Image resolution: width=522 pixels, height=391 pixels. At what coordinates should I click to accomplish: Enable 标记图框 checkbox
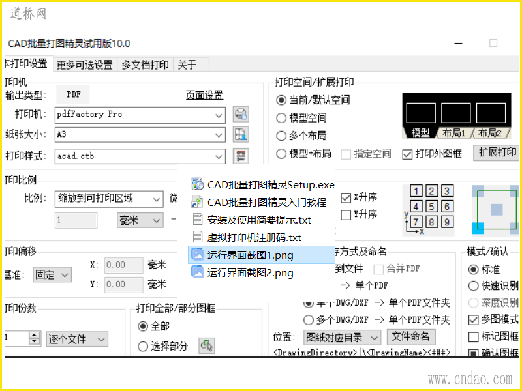[x=474, y=337]
